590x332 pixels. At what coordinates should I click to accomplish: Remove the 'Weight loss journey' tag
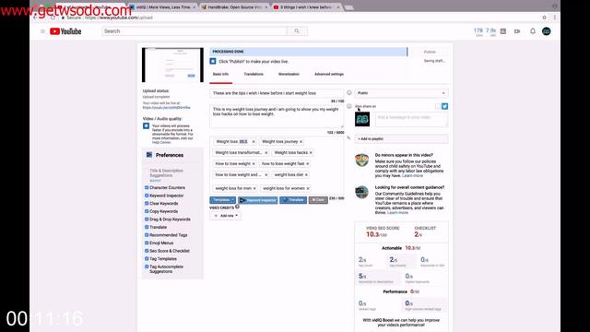coord(301,141)
